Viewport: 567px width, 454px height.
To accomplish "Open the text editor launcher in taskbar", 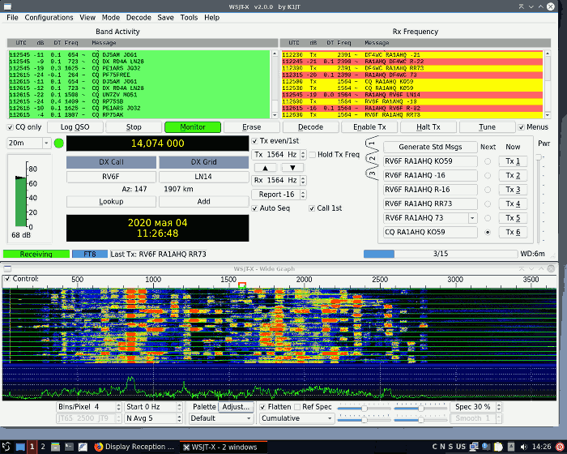I will tap(83, 447).
